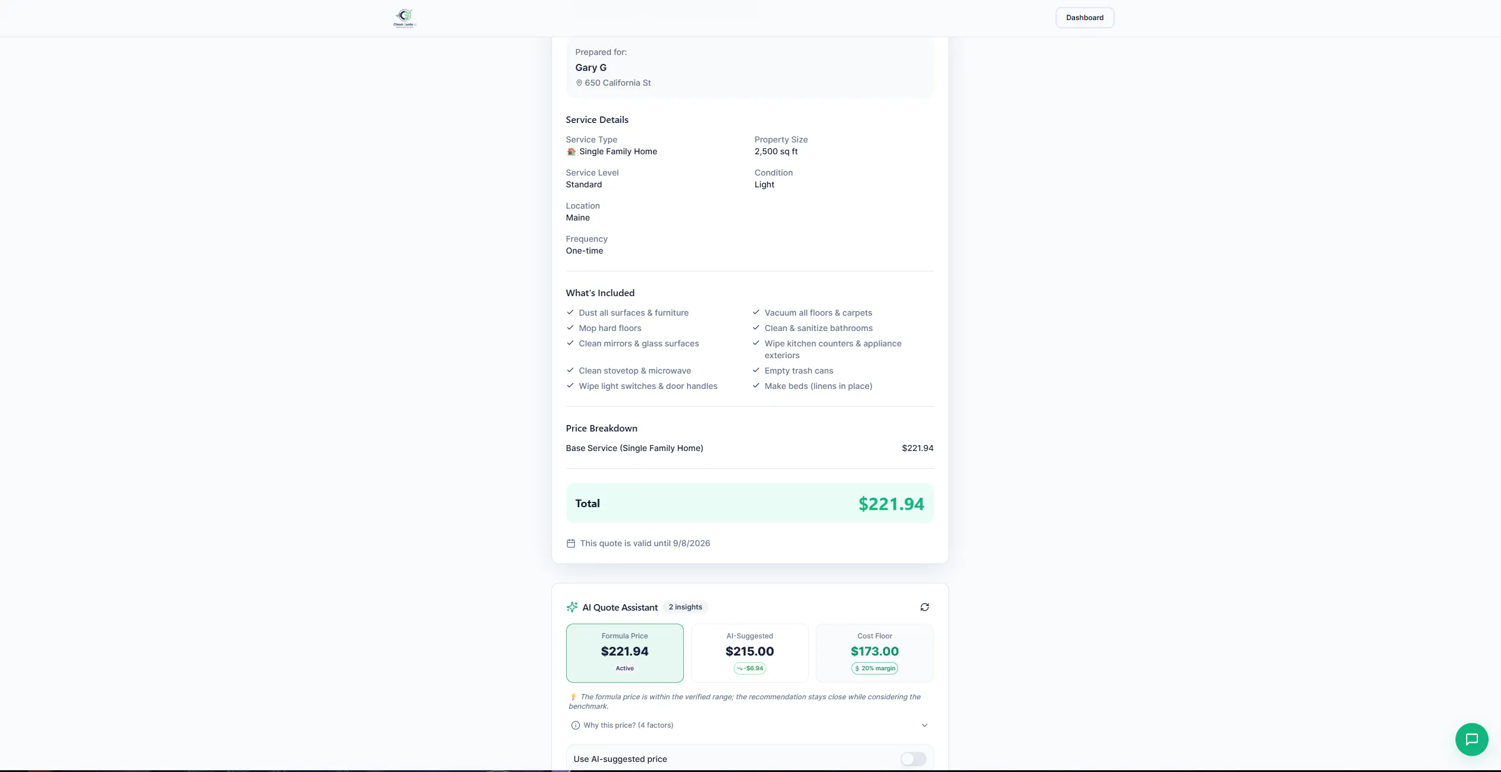Click the Total $221.94 amount
This screenshot has height=772, width=1501.
[891, 504]
